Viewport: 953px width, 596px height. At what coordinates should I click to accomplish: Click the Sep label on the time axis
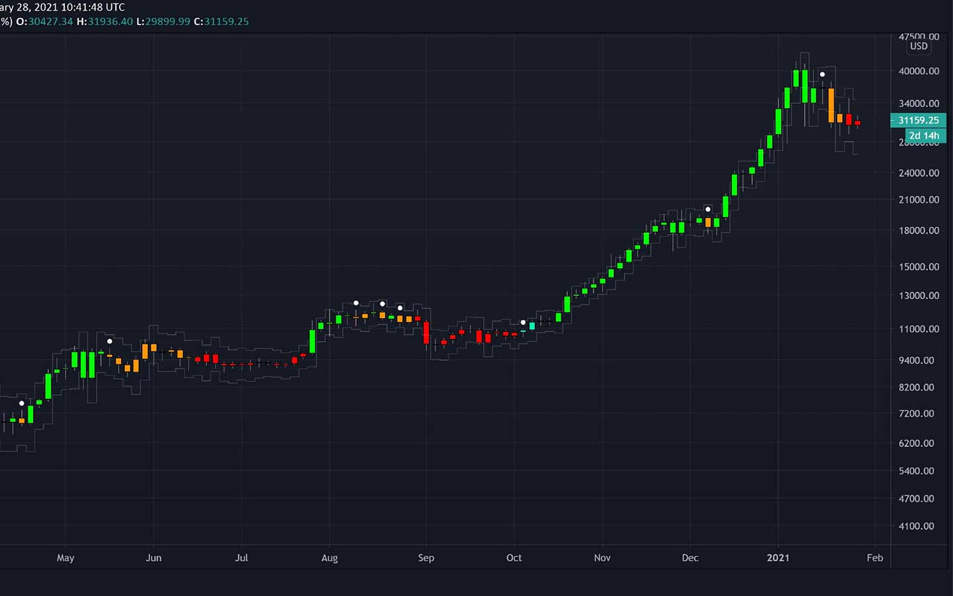tap(426, 558)
